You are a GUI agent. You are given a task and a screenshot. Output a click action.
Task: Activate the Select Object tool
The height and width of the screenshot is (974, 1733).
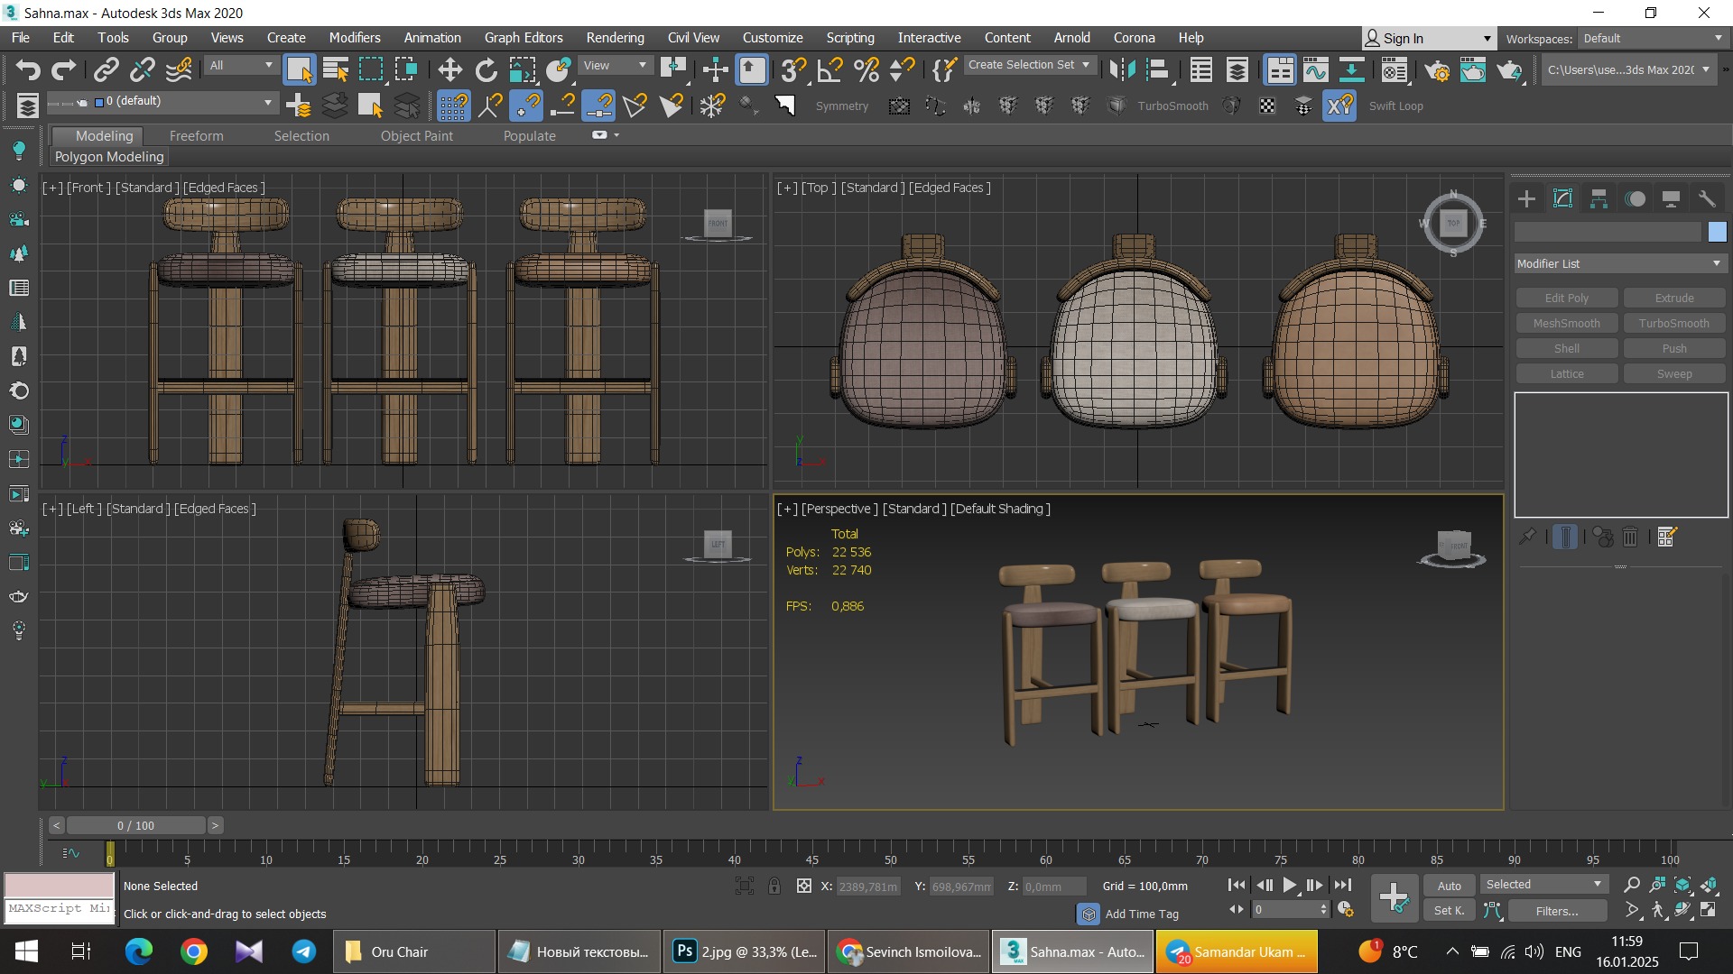(299, 69)
